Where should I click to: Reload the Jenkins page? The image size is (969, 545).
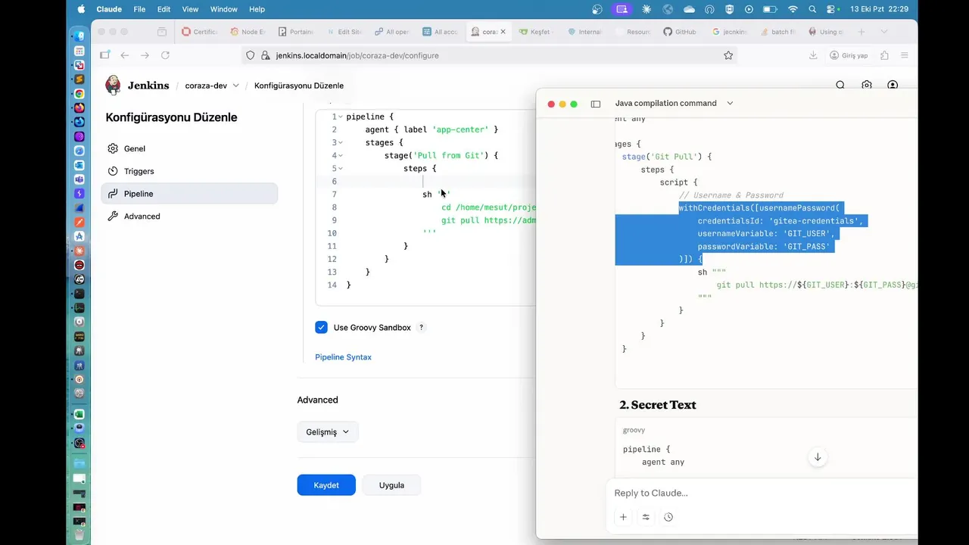point(165,55)
